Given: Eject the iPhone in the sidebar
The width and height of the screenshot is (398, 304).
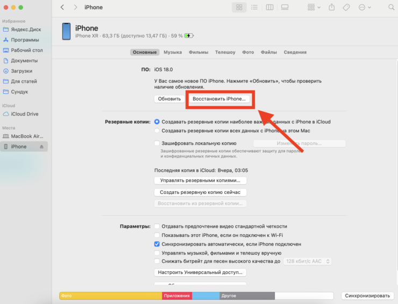Looking at the screenshot, I should click(41, 147).
